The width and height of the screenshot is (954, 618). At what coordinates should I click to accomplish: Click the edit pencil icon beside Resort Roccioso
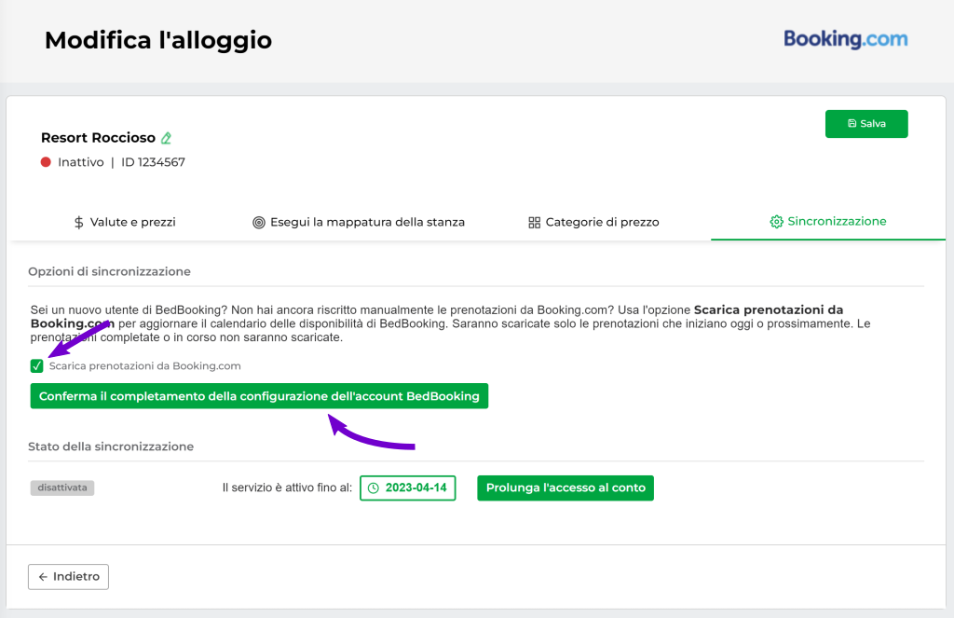[166, 138]
